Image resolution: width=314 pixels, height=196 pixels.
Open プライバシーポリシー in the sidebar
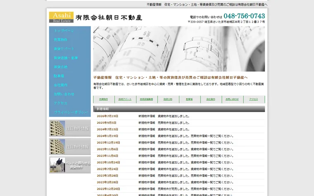71,112
